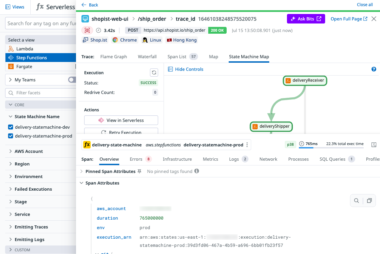Expand the CUSTOM facet group
Screen dimensions: 380x254
(11, 249)
